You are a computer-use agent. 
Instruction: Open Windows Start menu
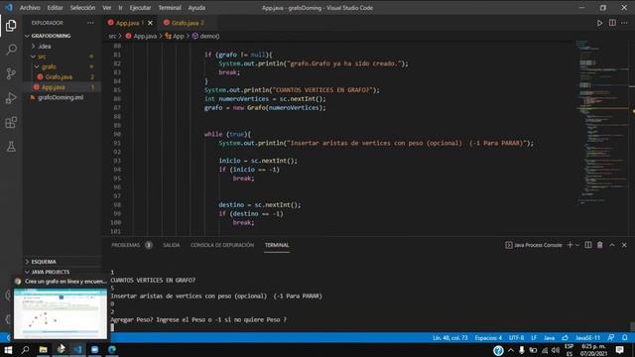[x=8, y=350]
